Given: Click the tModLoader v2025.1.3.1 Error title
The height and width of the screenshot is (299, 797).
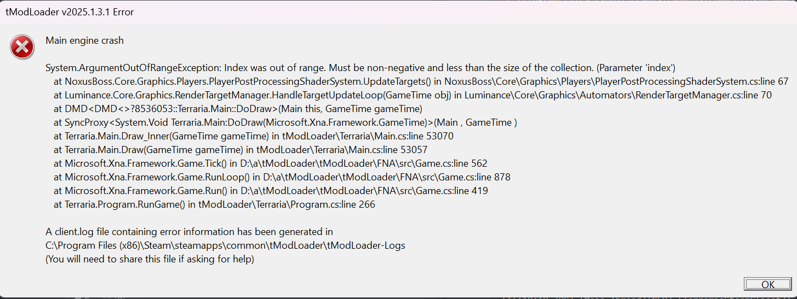Looking at the screenshot, I should click(x=70, y=12).
